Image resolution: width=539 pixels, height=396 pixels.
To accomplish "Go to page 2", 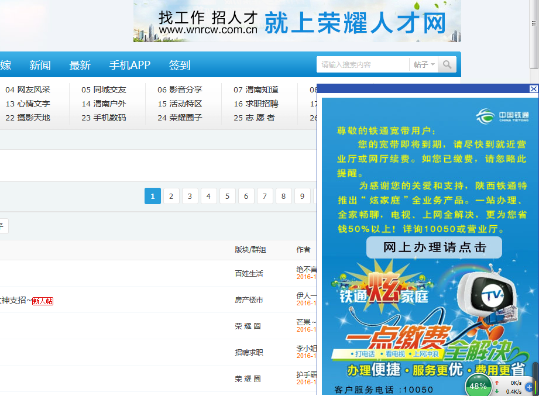I will tap(171, 196).
